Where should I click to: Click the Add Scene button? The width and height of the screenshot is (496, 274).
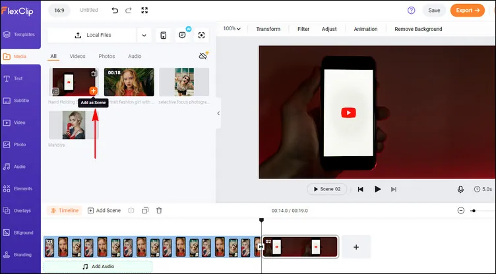tap(104, 211)
